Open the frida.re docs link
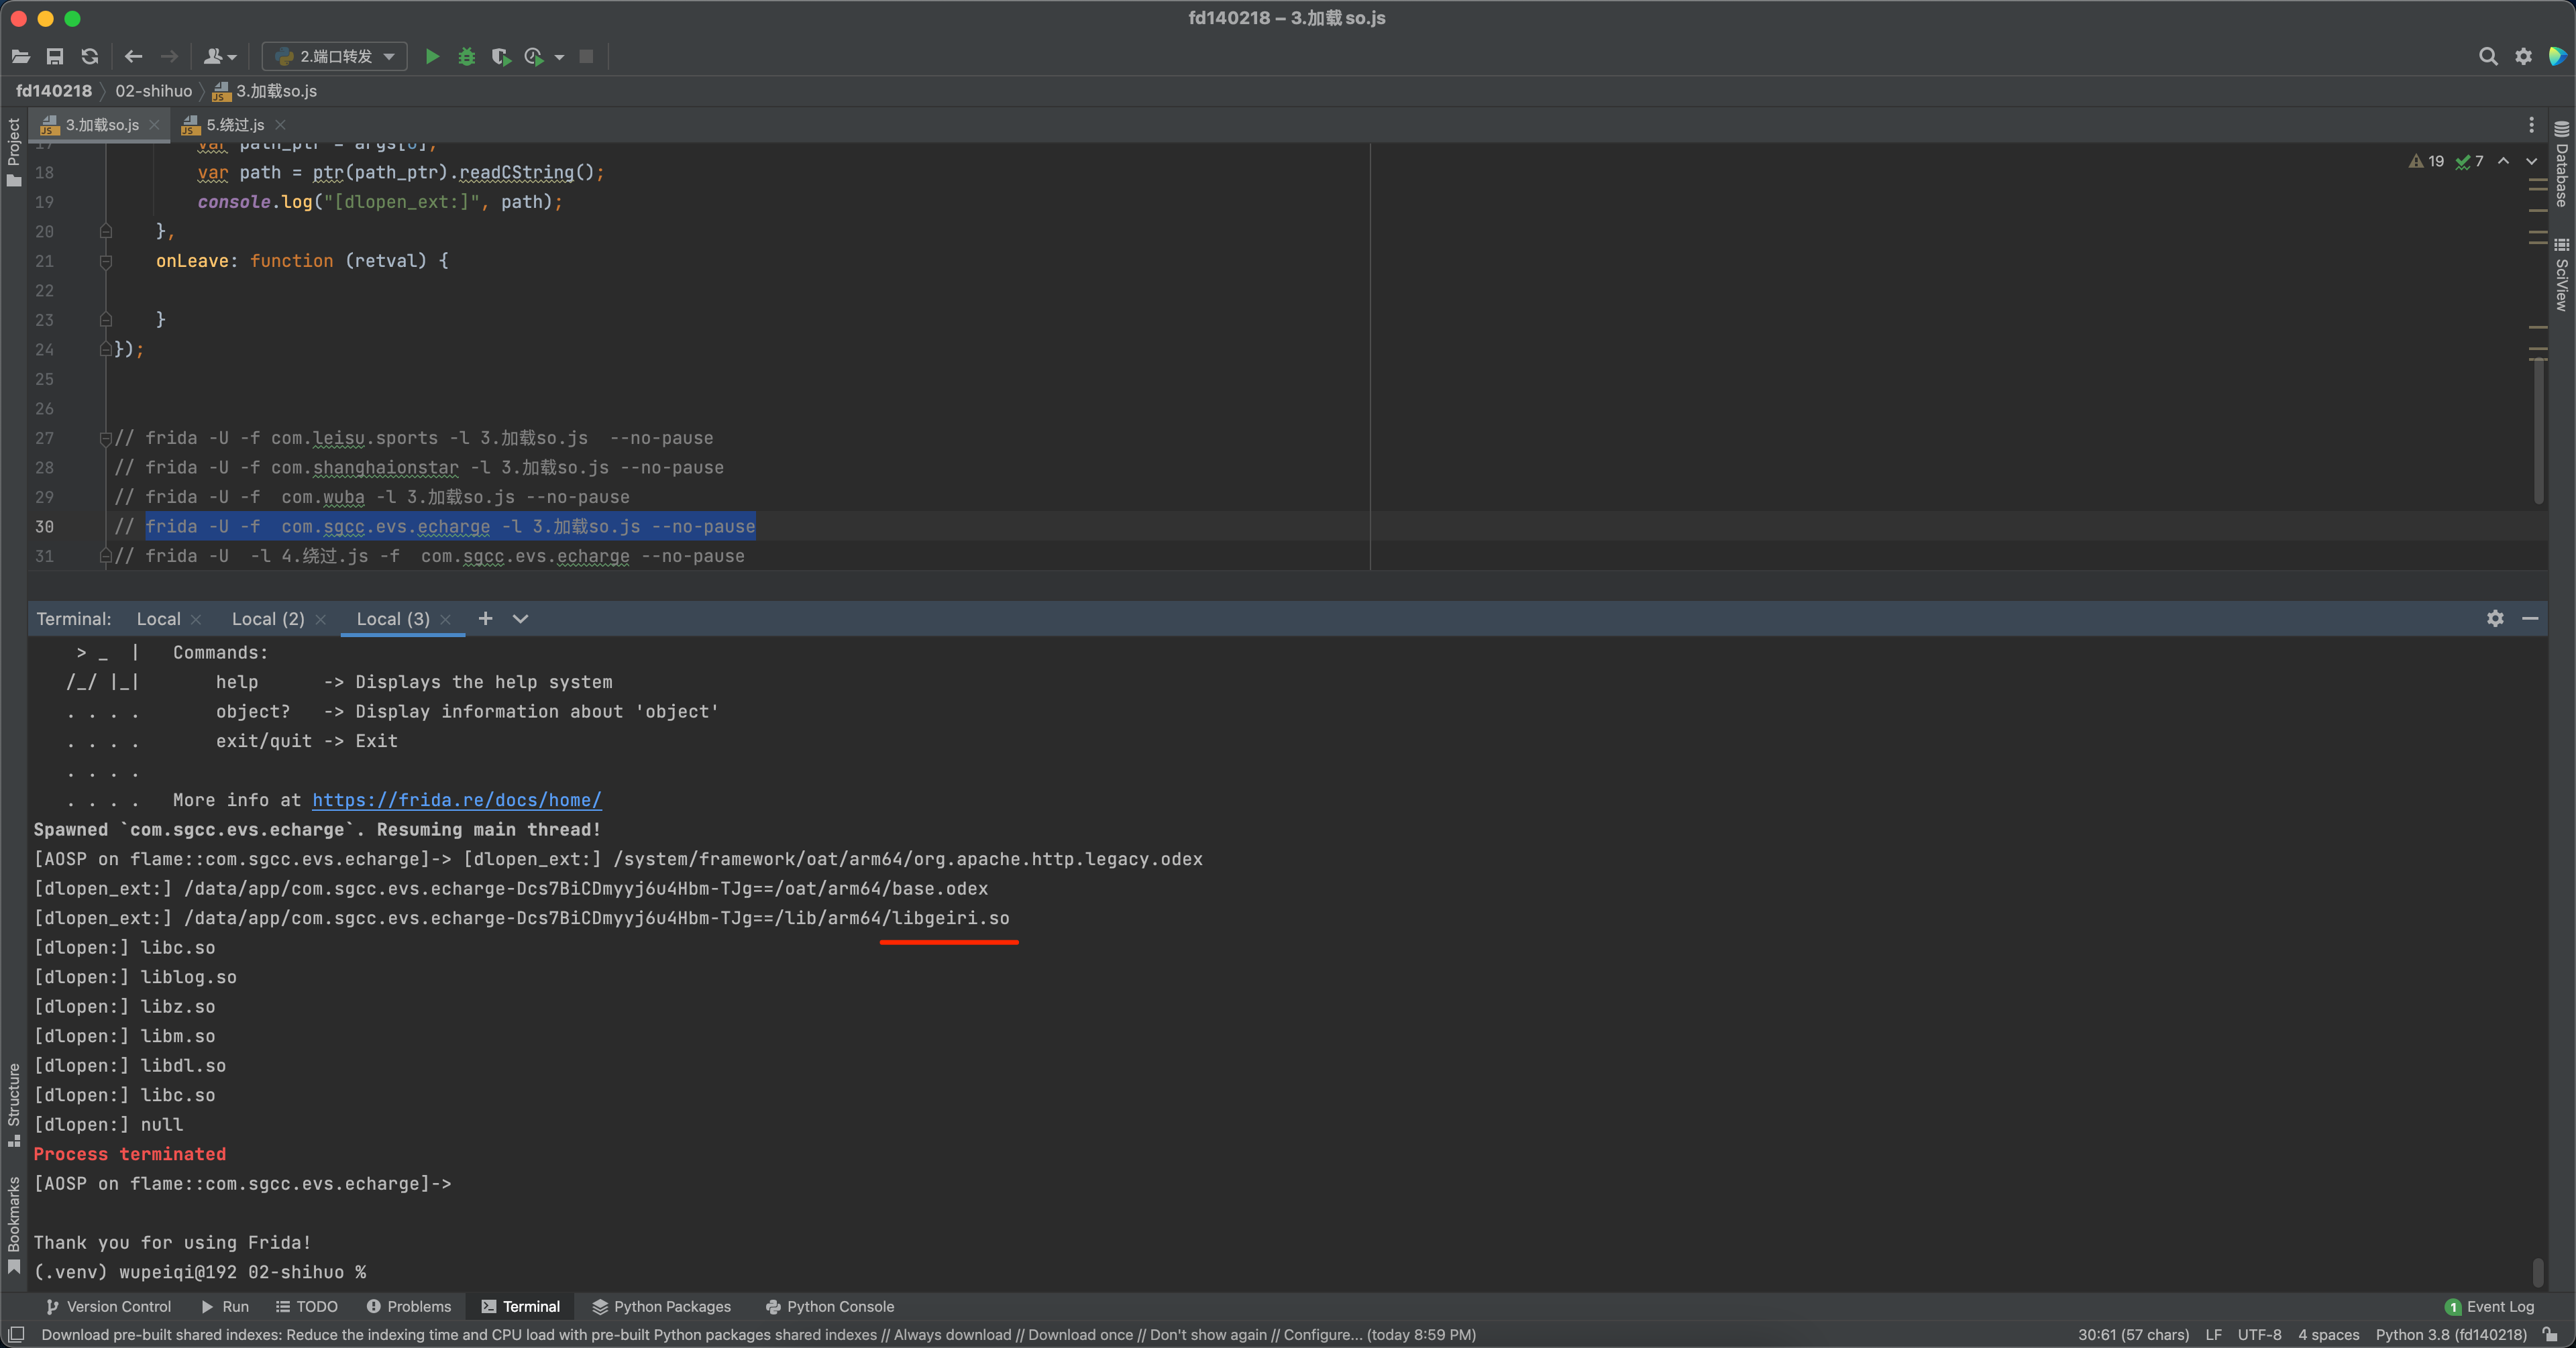Viewport: 2576px width, 1348px height. (457, 800)
